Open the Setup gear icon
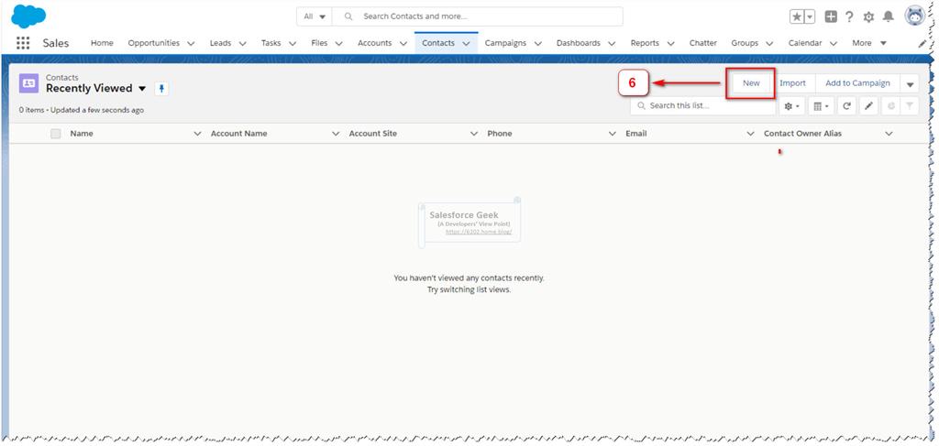The height and width of the screenshot is (446, 939). (868, 16)
